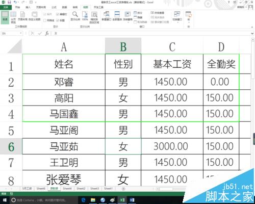Switch to the Sheet1 tab

[x=108, y=189]
